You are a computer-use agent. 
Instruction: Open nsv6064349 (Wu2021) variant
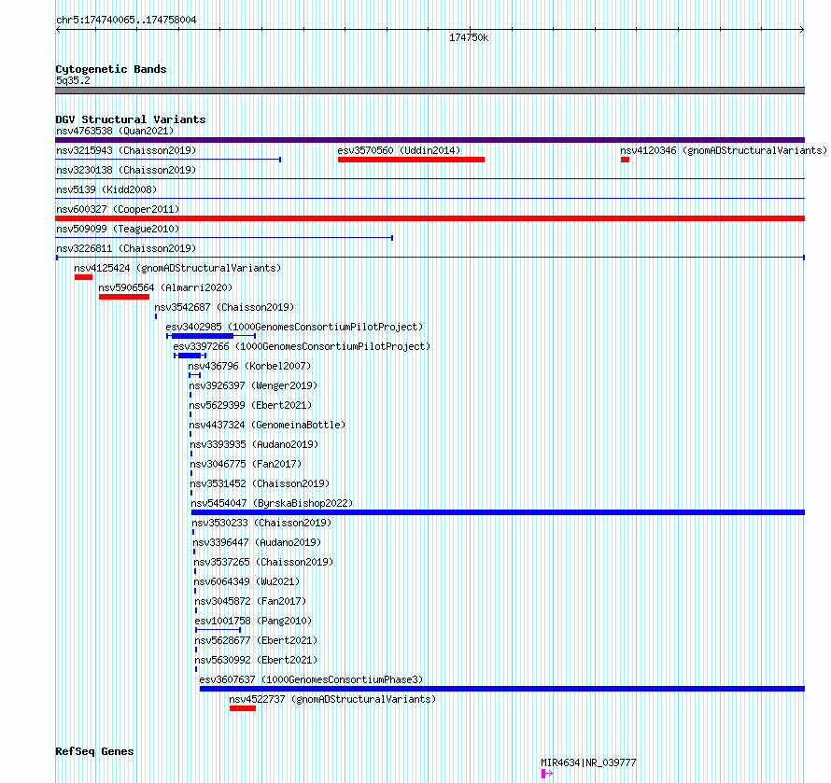click(x=247, y=581)
